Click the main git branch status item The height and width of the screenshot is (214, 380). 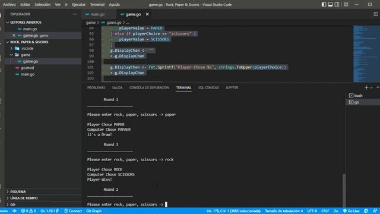tap(4, 211)
